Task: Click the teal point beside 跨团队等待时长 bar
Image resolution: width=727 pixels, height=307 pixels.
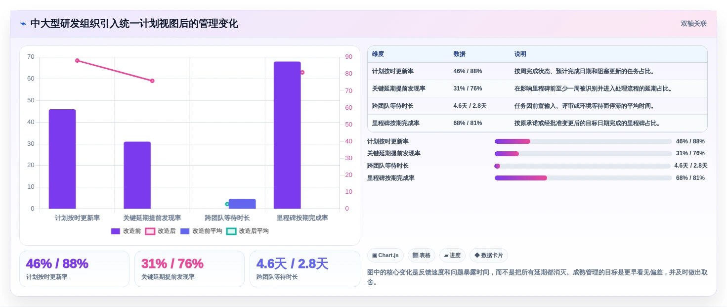Action: (227, 204)
